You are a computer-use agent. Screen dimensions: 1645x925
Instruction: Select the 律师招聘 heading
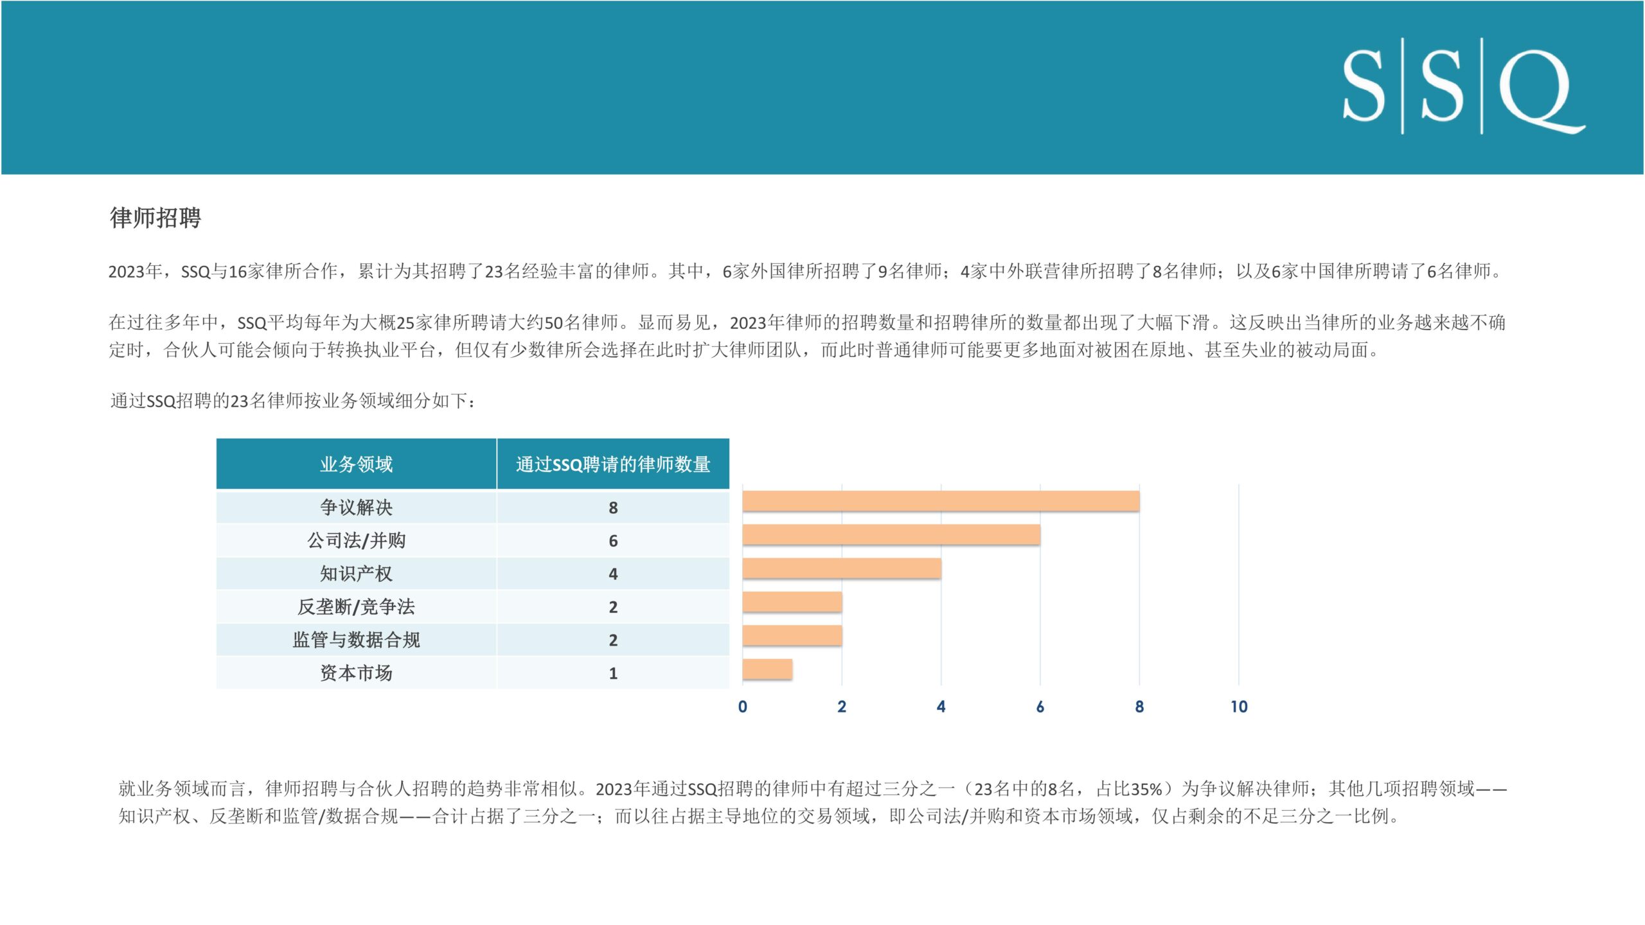coord(156,218)
